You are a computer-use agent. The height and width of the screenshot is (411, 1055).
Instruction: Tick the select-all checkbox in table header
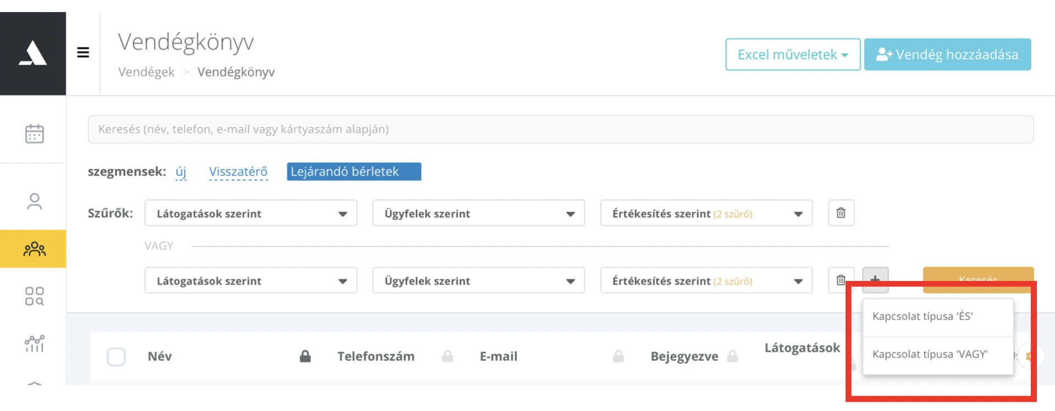coord(116,357)
